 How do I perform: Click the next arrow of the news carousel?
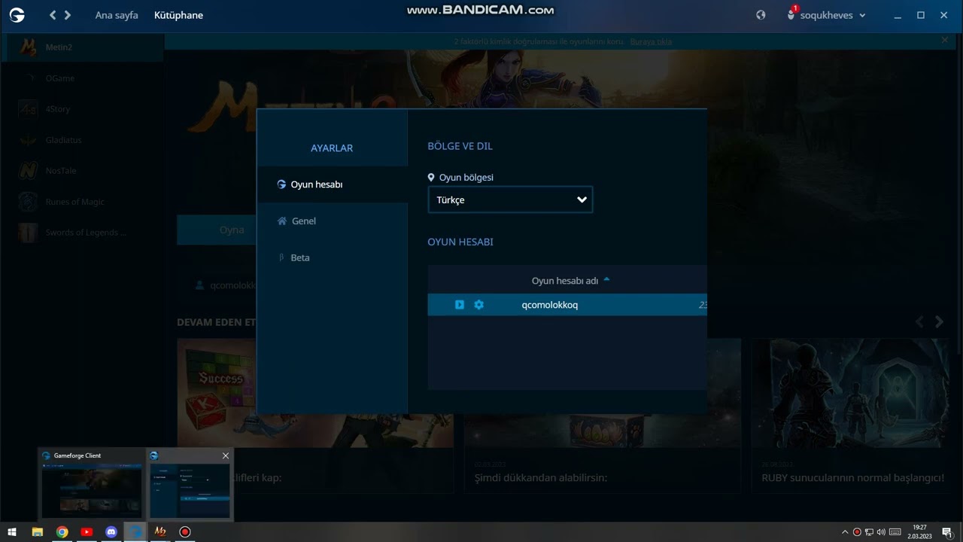point(939,322)
